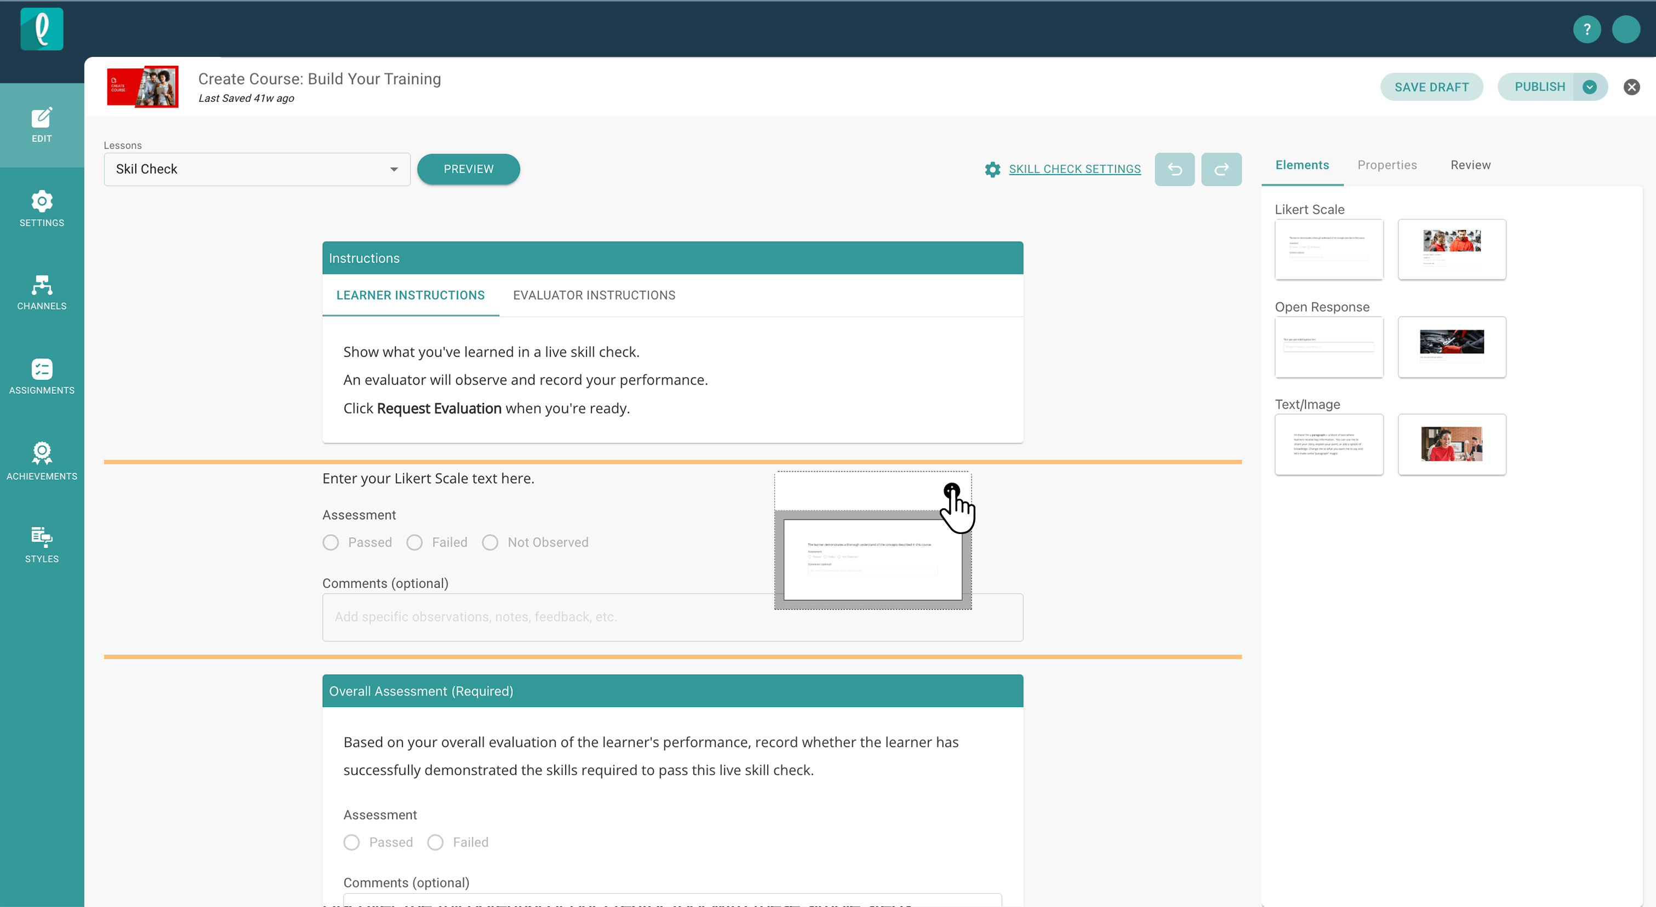Select the Not Observed radio option
The width and height of the screenshot is (1656, 907).
pos(490,543)
